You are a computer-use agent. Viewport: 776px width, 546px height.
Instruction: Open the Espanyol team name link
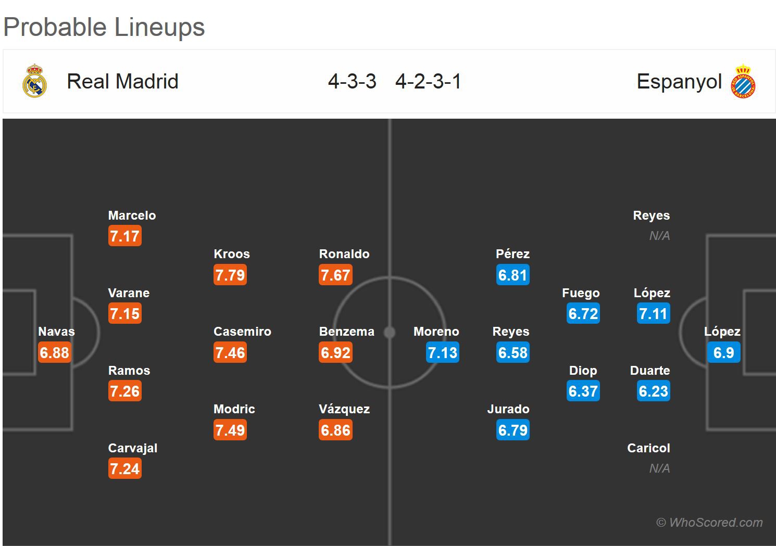(x=679, y=82)
